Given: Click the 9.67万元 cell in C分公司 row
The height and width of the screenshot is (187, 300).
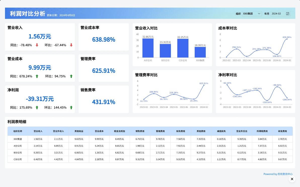Looking at the screenshot, I should point(282,159).
